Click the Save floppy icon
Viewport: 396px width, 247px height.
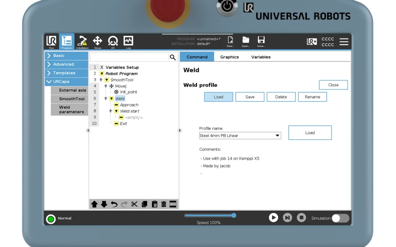point(261,41)
